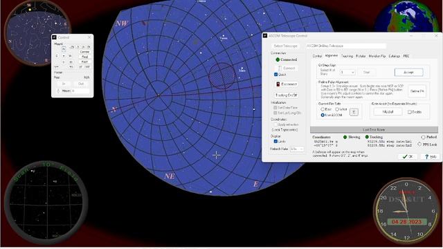Switch to the Control tab

317,56
